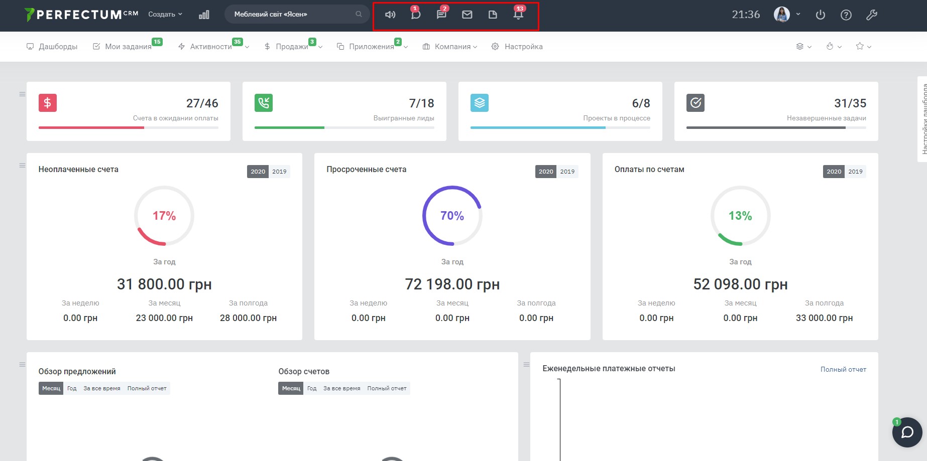Click Полный отчет in Обзор счетов
927x461 pixels.
(387, 388)
